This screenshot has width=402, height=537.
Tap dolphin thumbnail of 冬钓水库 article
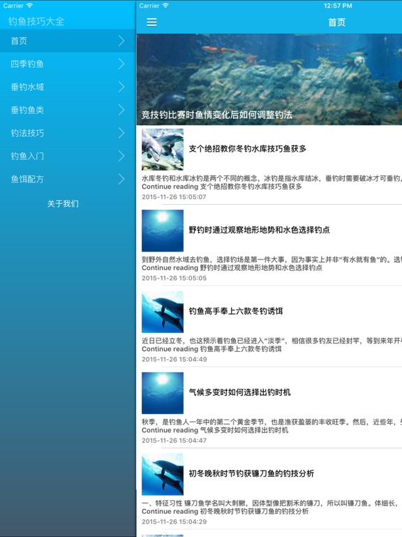pyautogui.click(x=163, y=150)
